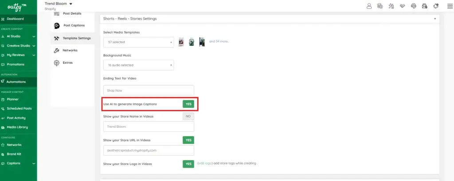Click the Dashboard icon in the sidebar

tap(3, 19)
